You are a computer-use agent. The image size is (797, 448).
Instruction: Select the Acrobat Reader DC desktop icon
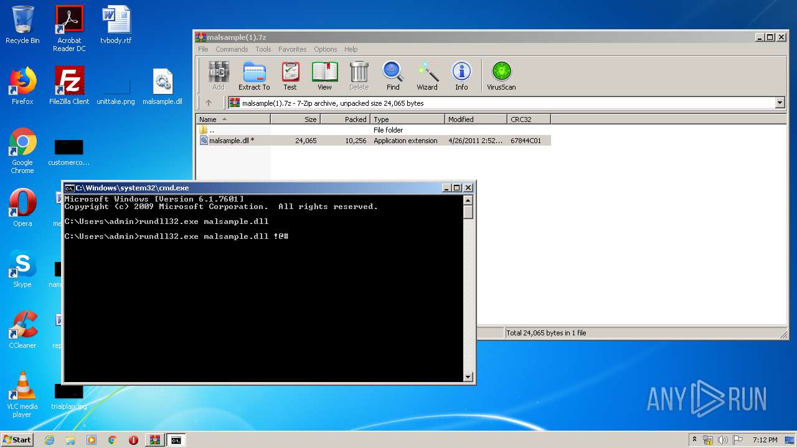click(69, 29)
